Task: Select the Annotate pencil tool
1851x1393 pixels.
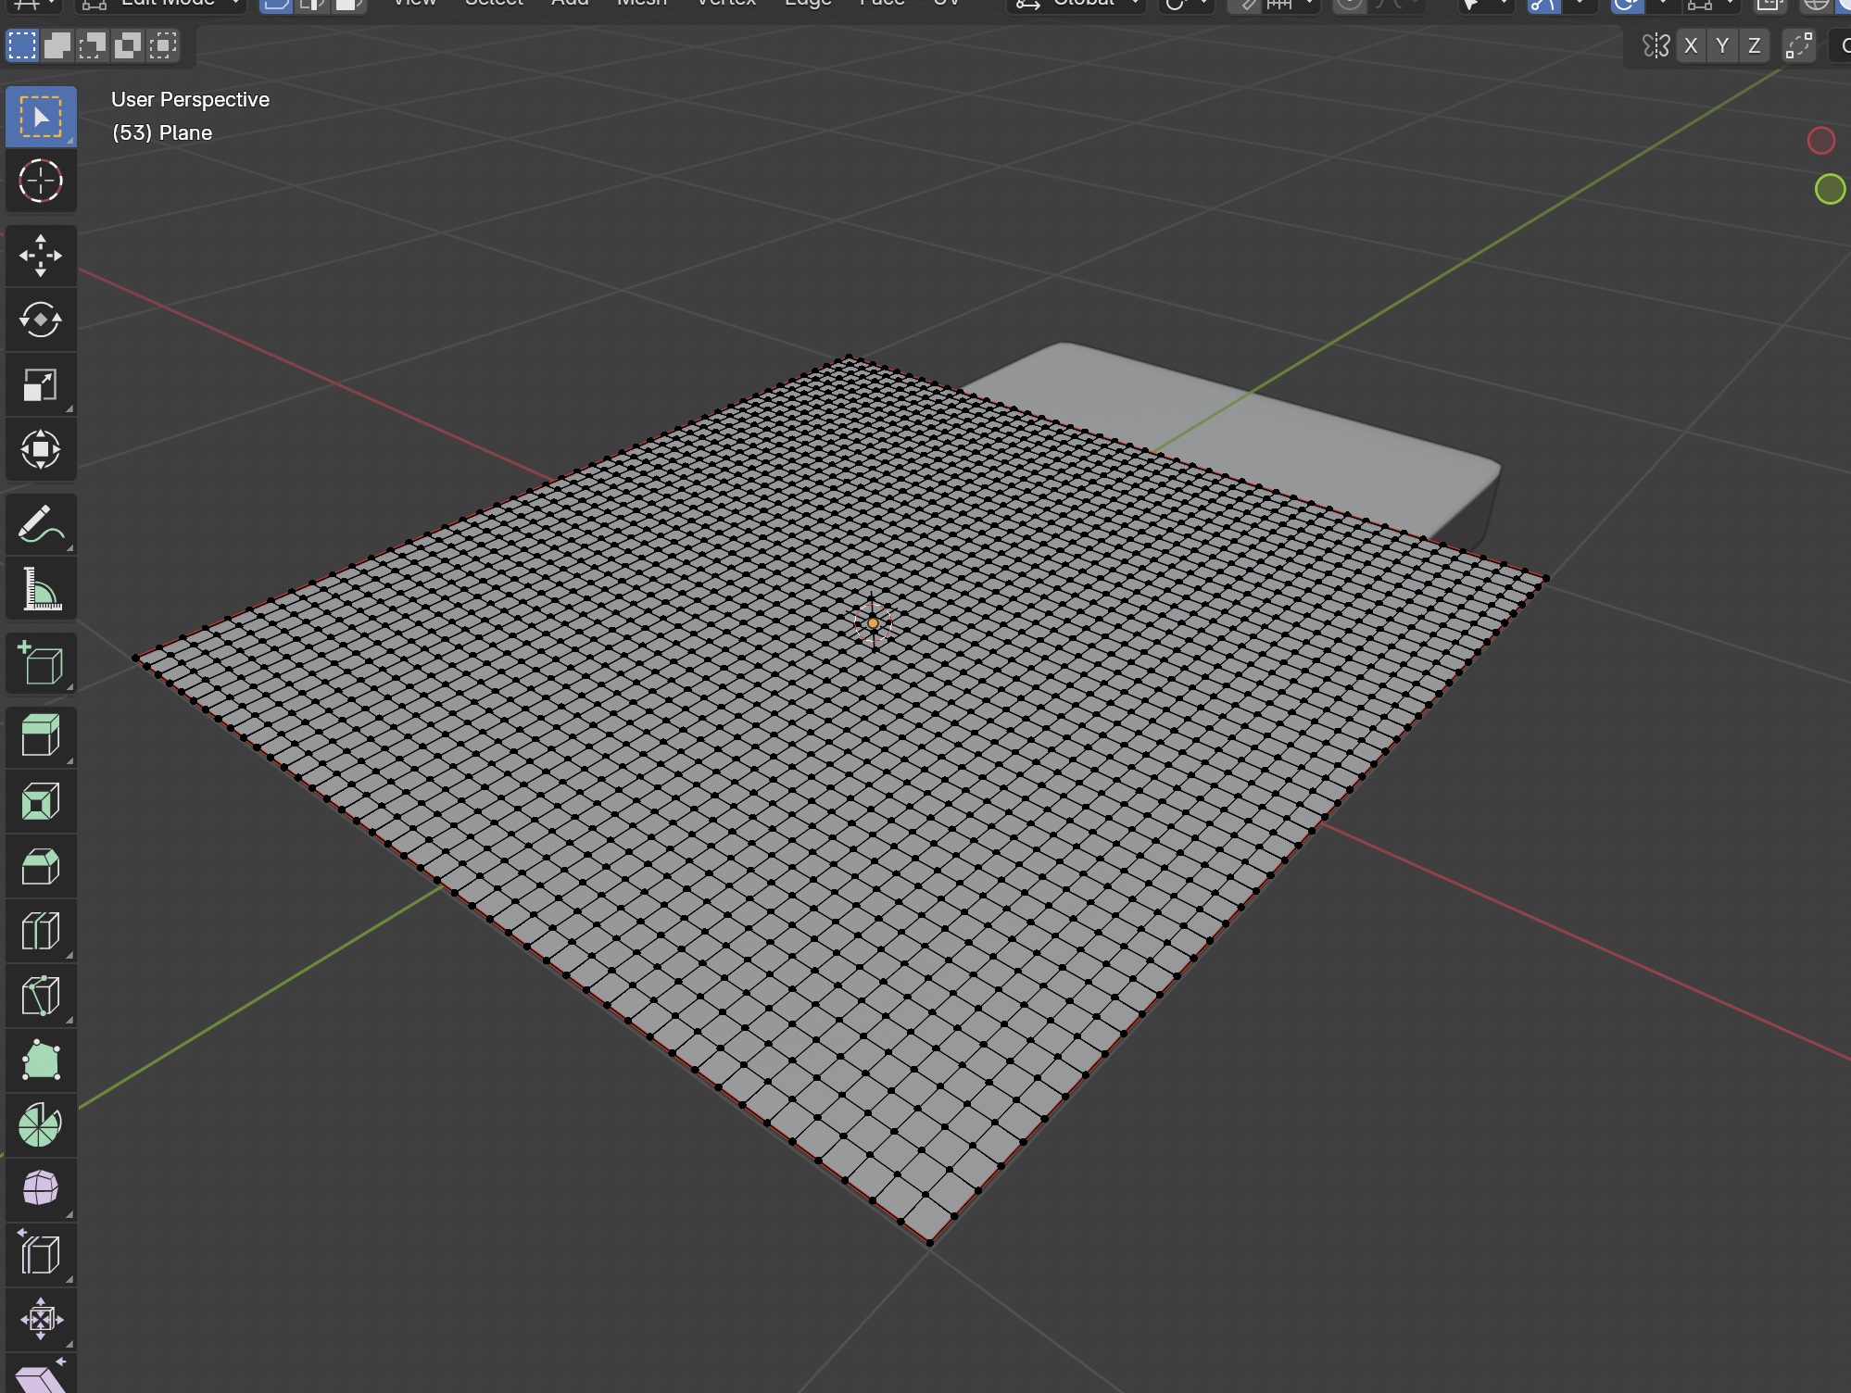Action: 41,524
